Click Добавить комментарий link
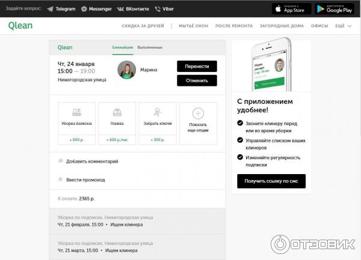Viewport: 361px width, 260px height. (92, 162)
